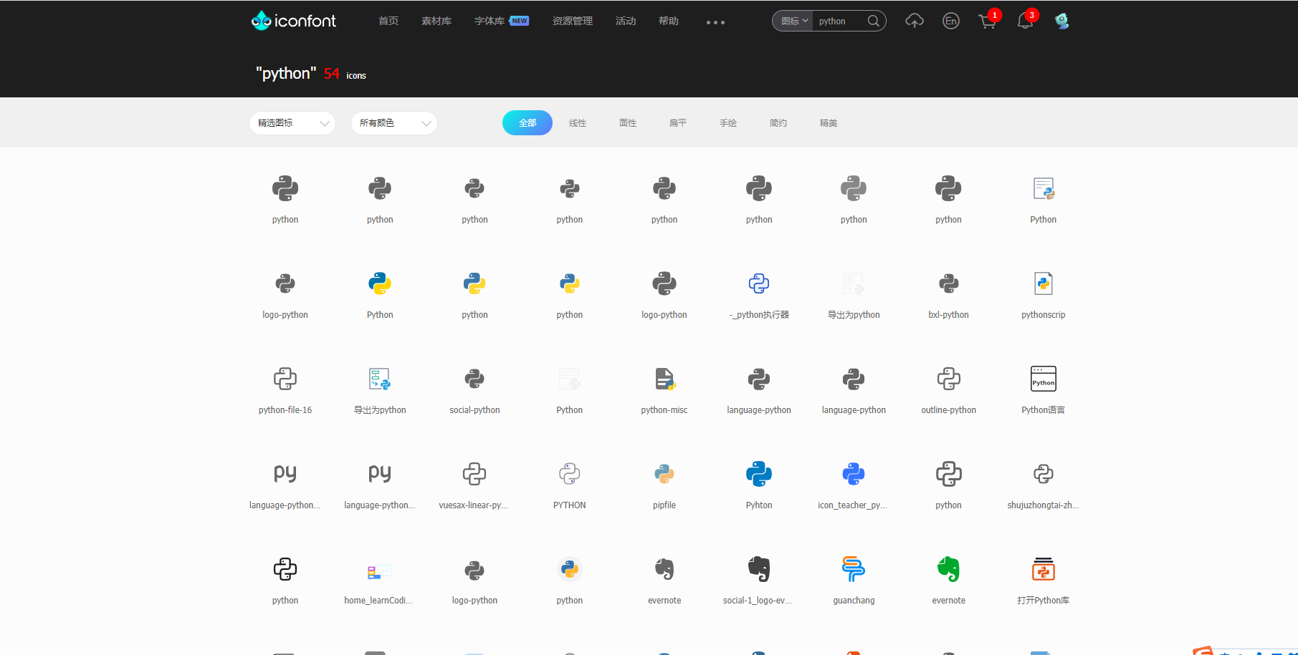Select the 导出为python icon with teal flowchart
This screenshot has width=1298, height=655.
pyautogui.click(x=380, y=379)
